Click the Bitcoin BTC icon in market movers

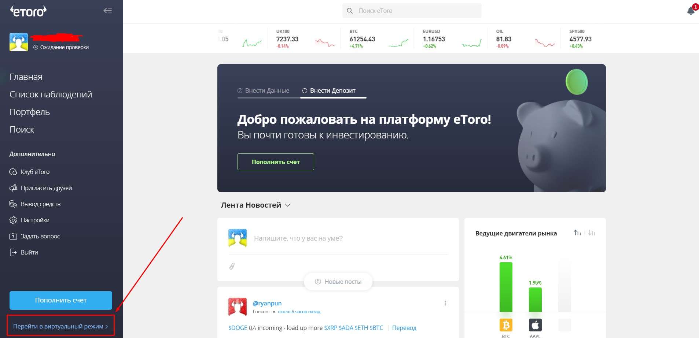[x=506, y=325]
